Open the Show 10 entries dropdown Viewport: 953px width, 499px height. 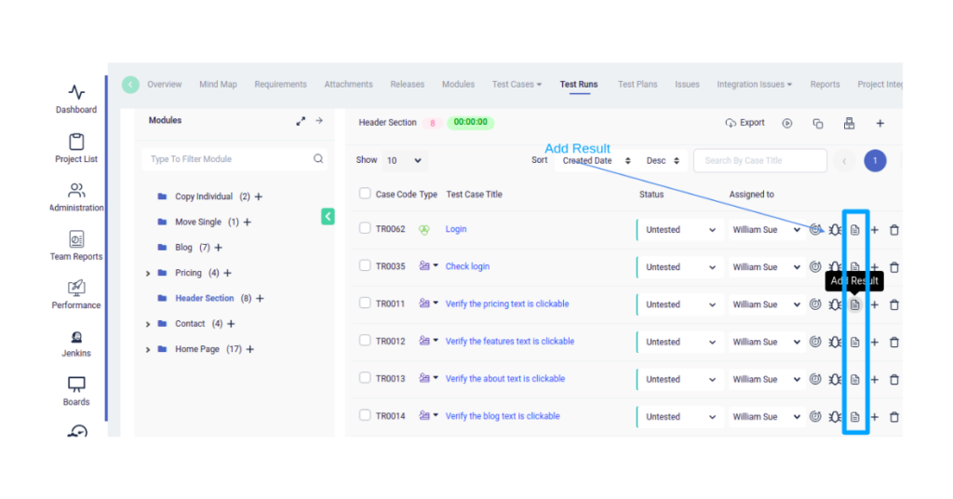coord(404,160)
